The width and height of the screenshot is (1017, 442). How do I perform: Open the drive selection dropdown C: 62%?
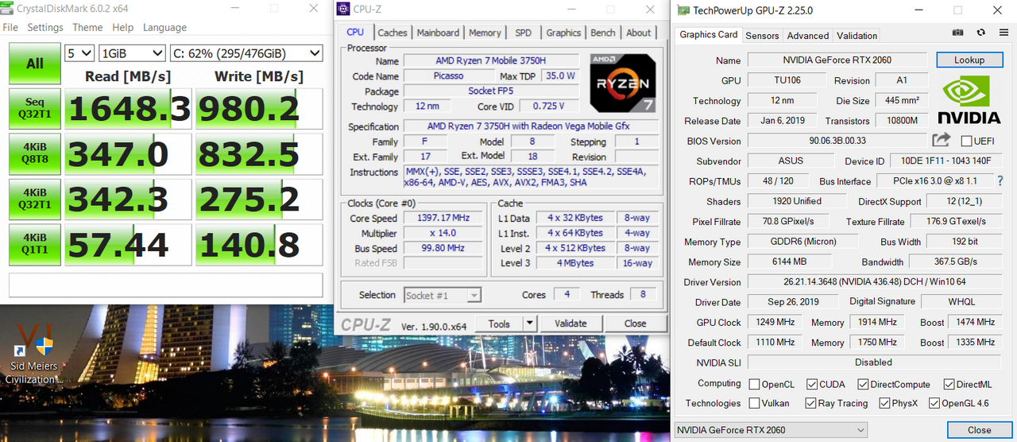tap(246, 53)
